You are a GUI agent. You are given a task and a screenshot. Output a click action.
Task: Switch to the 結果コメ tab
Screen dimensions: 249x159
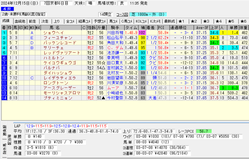point(84,21)
